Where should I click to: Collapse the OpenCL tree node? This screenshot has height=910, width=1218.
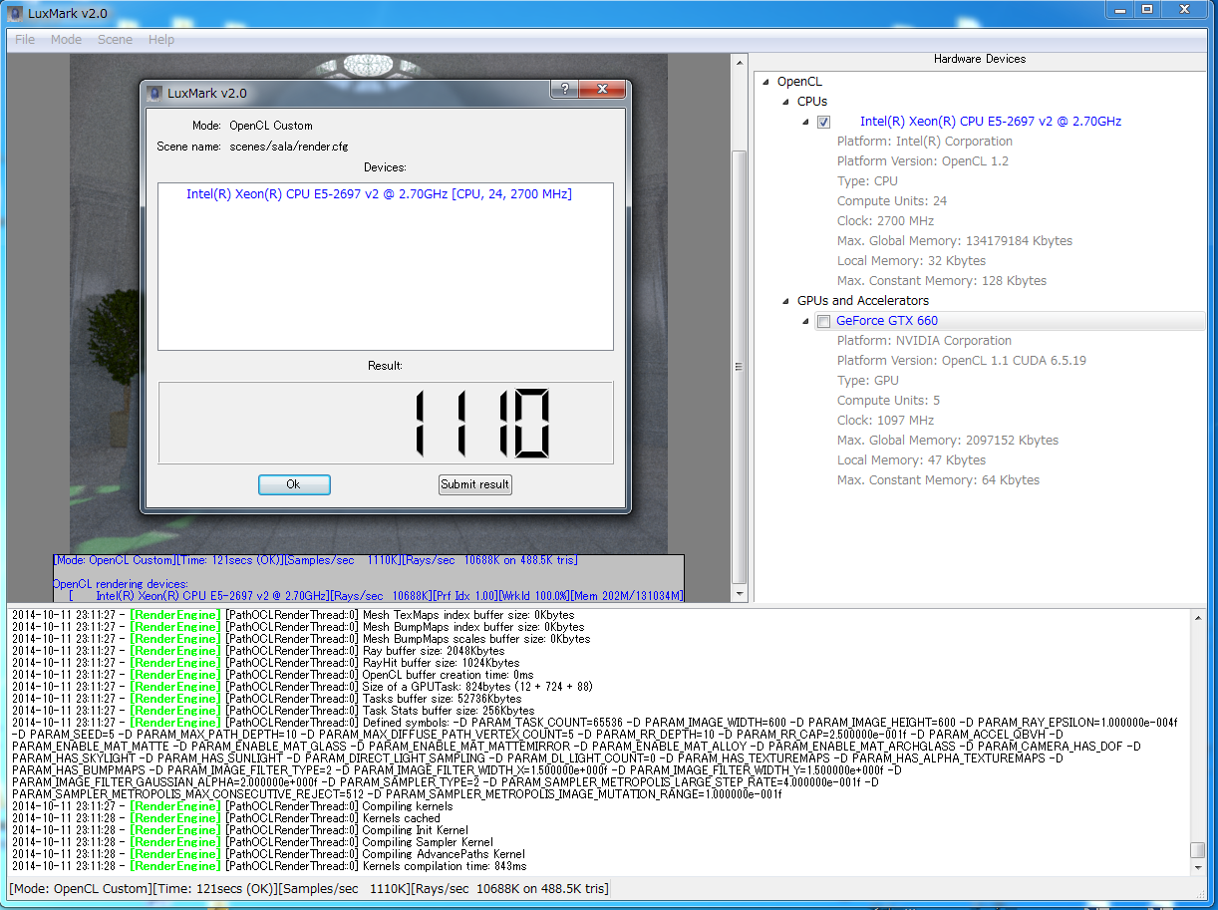765,82
